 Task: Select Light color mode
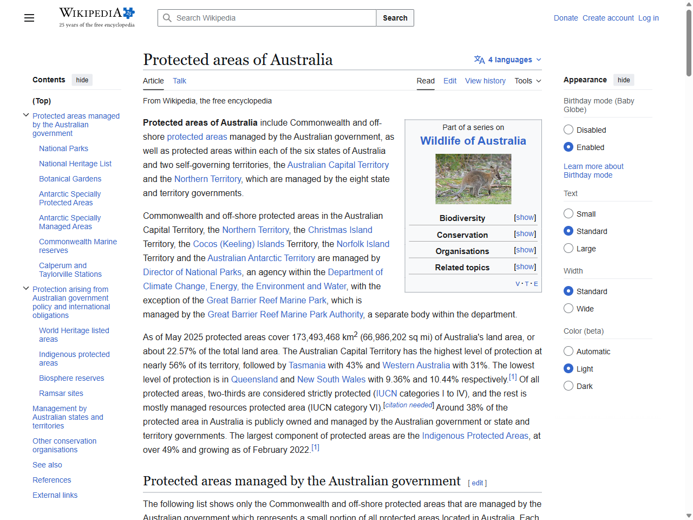click(568, 368)
